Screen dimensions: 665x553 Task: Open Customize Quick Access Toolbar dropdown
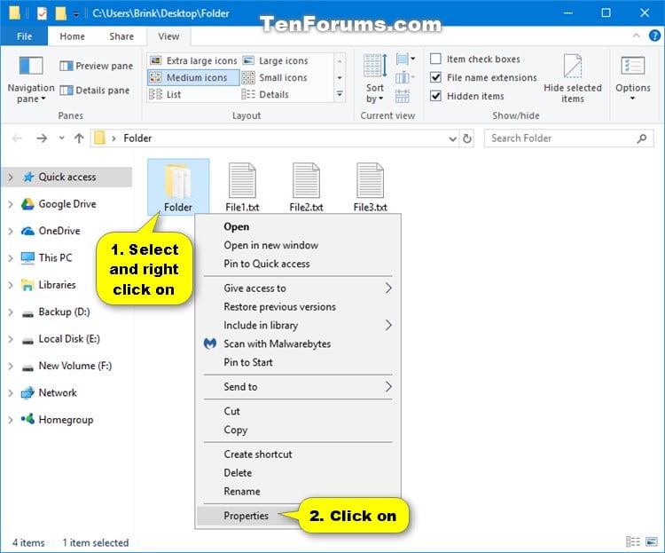[76, 14]
